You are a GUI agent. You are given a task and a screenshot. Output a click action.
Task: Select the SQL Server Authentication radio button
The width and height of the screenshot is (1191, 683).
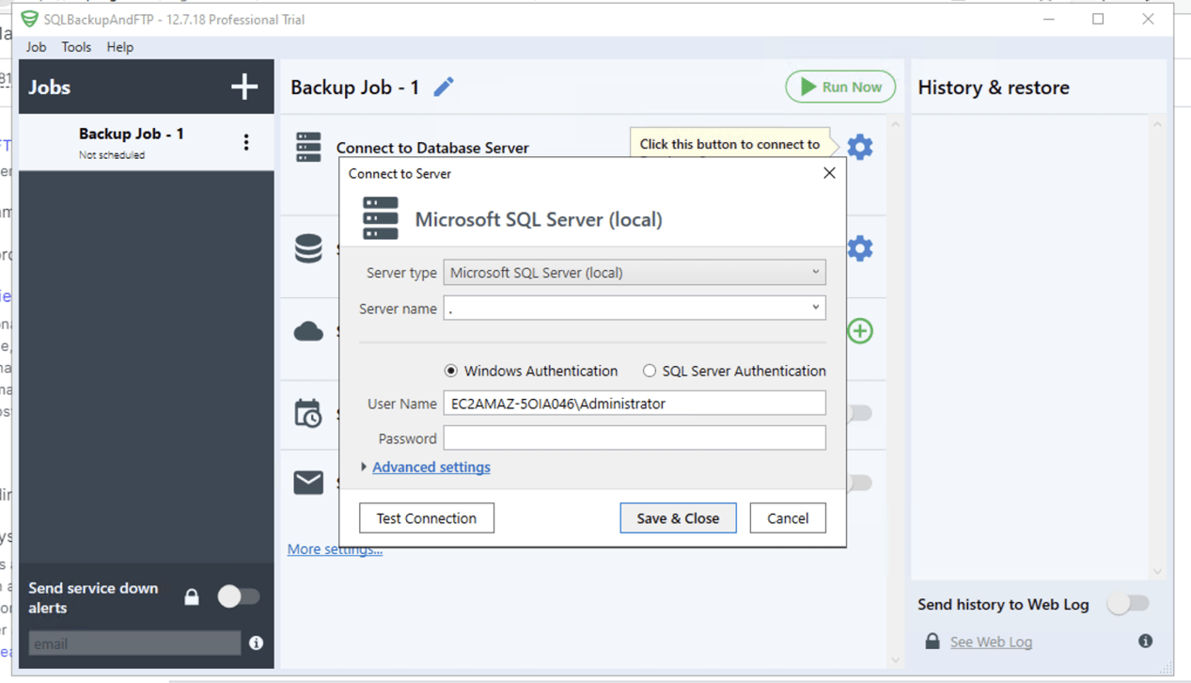tap(650, 371)
